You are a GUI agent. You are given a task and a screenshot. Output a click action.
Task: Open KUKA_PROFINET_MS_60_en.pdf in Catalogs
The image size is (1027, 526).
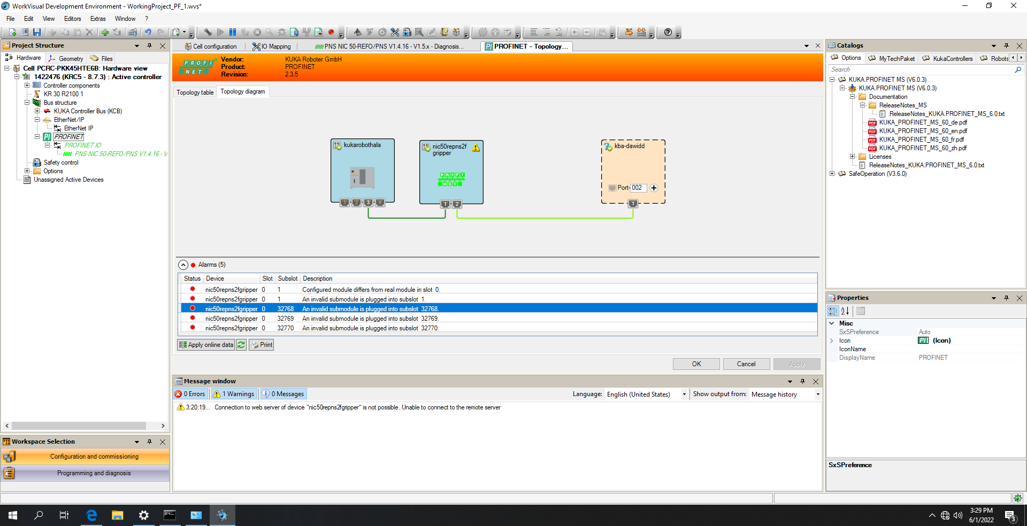923,131
